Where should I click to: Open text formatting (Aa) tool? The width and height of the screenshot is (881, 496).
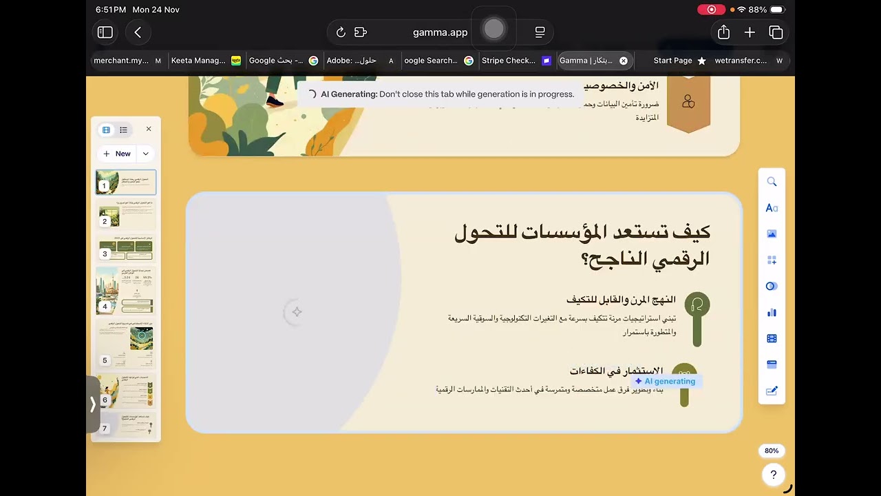(x=772, y=208)
